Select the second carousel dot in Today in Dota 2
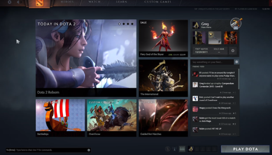The image size is (272, 155). click(x=124, y=24)
